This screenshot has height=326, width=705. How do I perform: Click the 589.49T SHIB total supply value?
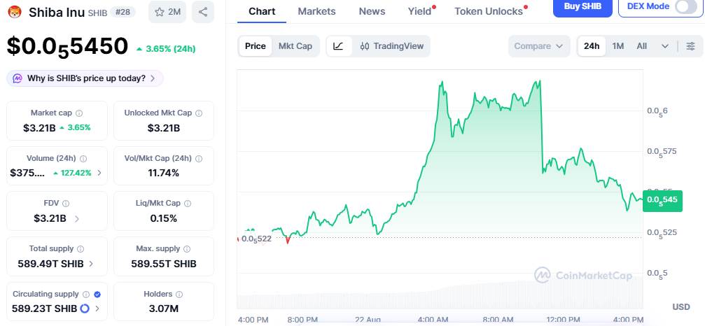[x=51, y=264]
